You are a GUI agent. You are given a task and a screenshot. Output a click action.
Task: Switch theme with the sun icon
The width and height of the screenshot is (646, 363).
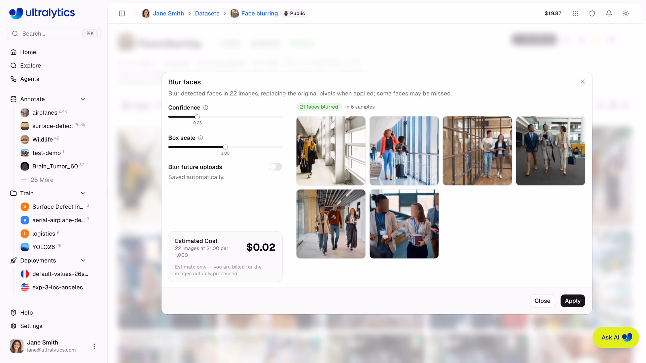click(x=626, y=13)
